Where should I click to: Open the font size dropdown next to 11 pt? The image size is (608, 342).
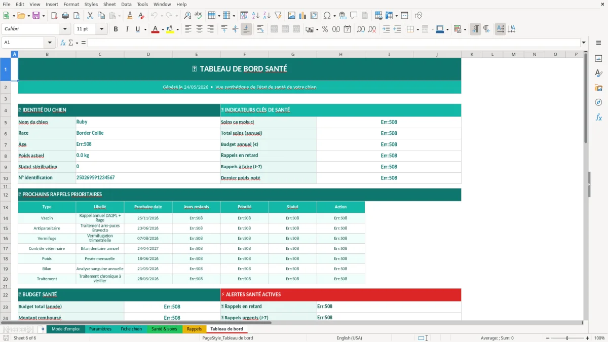point(101,29)
